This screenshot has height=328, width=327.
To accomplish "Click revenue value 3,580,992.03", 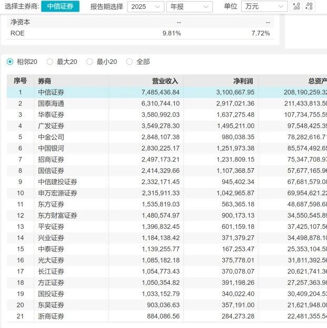I will (x=161, y=114).
